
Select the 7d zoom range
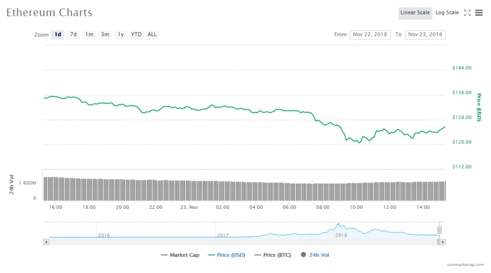(73, 34)
